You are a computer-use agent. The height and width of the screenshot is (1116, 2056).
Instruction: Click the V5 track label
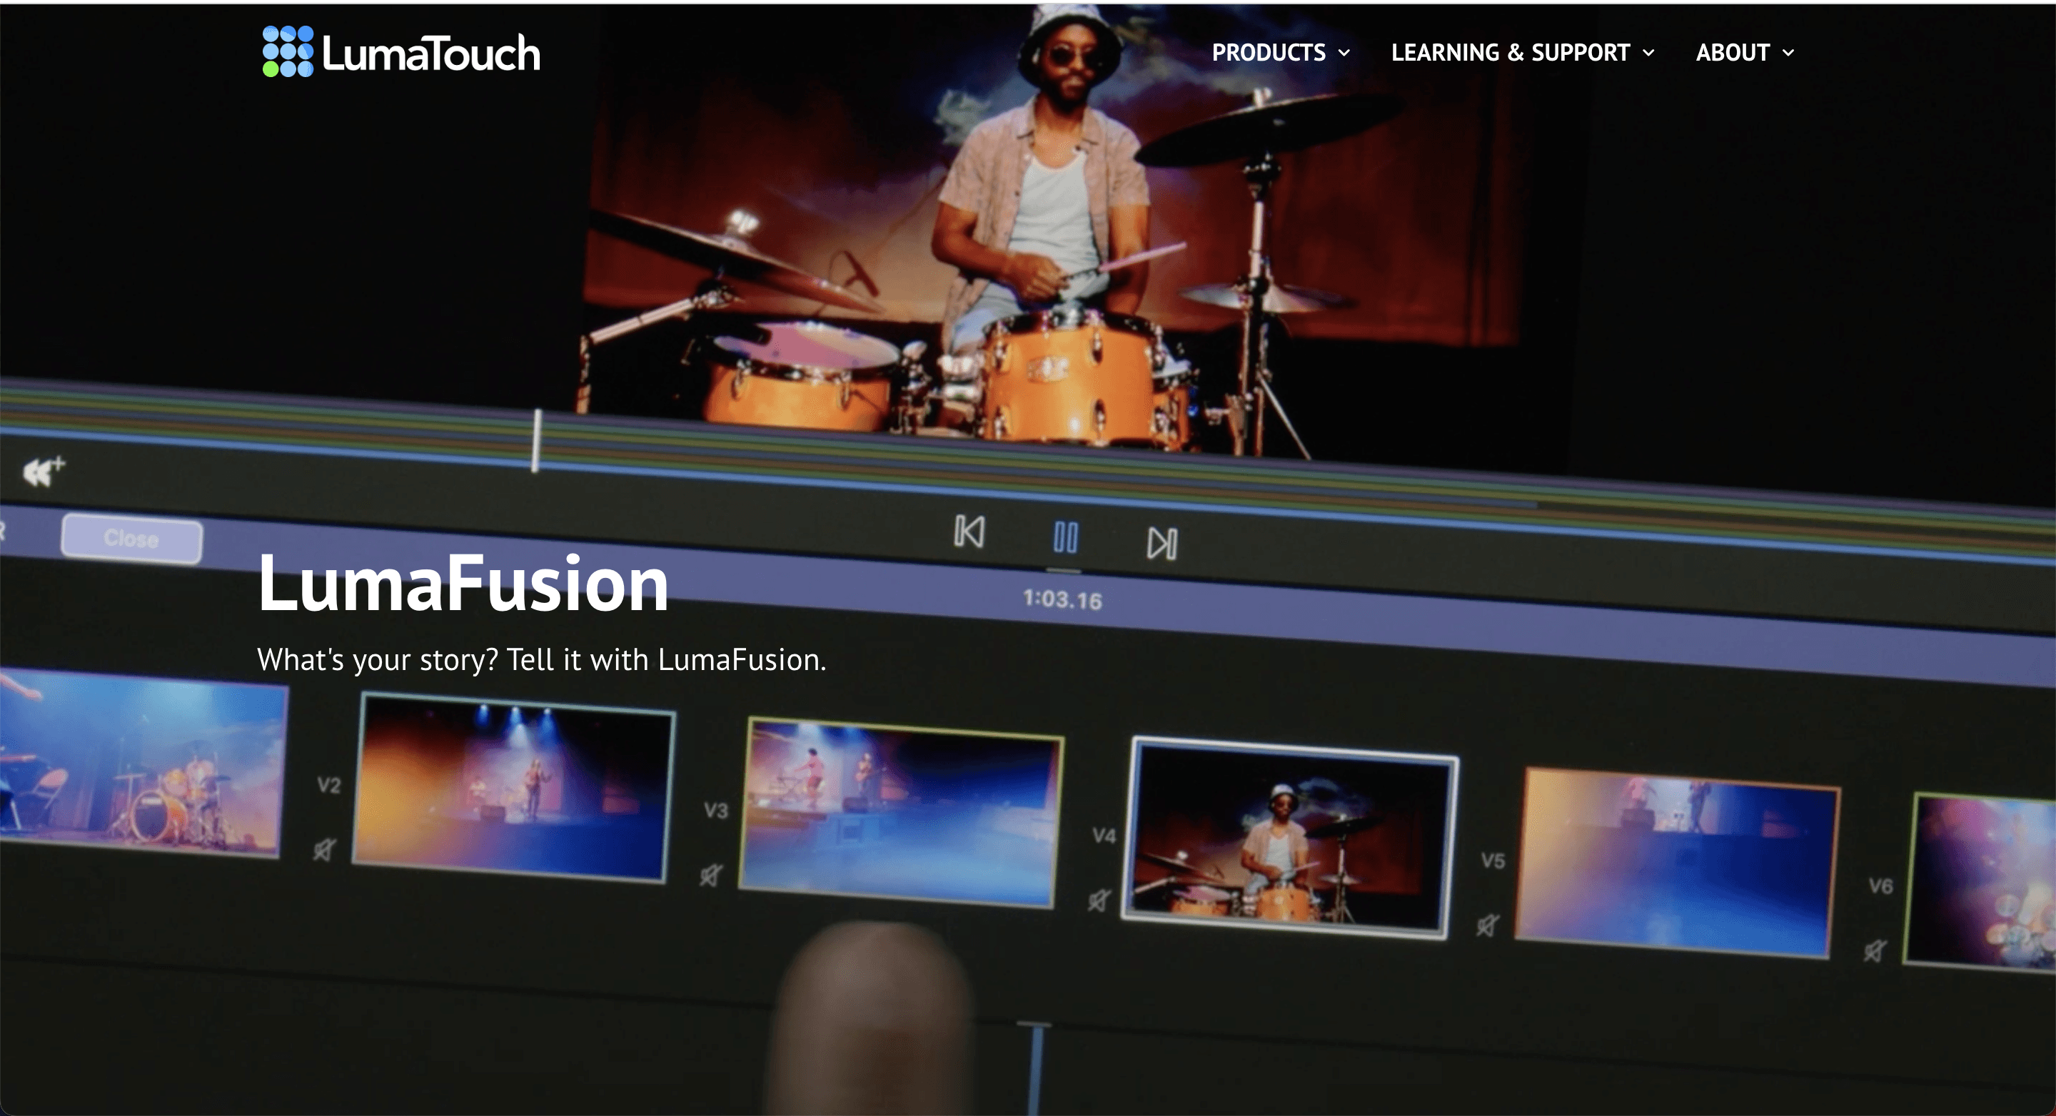coord(1493,861)
